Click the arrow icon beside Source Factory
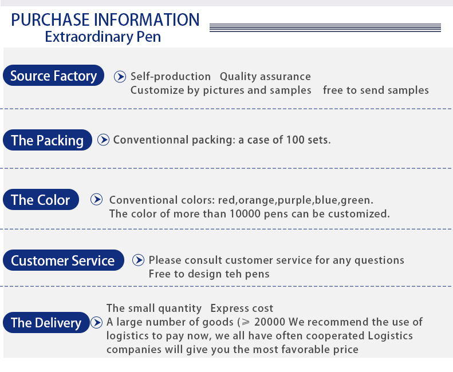Screen dimensions: 453x372 point(120,77)
